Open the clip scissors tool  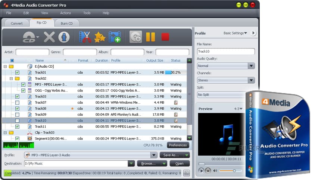85,37
